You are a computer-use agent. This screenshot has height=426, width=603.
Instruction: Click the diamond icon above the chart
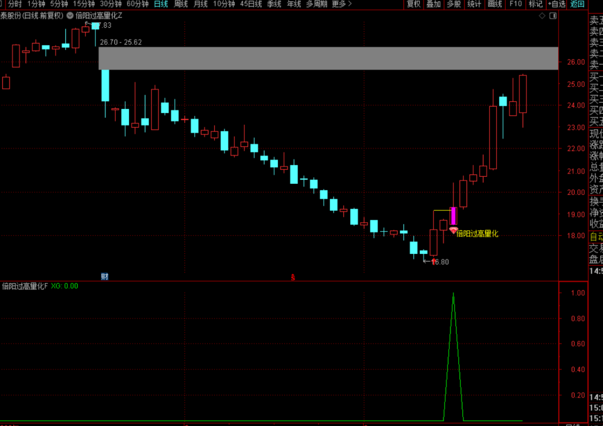point(542,16)
